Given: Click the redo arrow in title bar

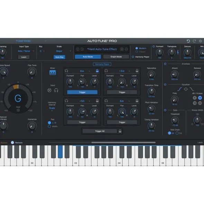Looking at the screenshot, I should tap(194, 41).
